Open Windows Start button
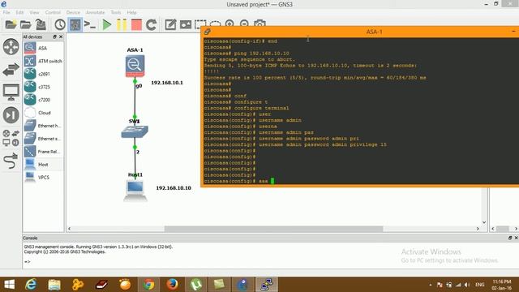 9,285
